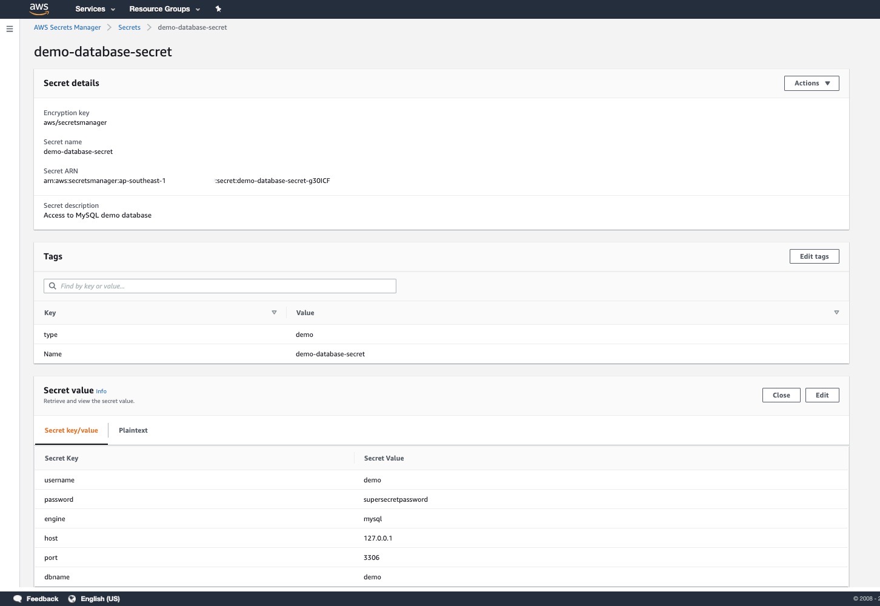Select the Secret key/value tab
This screenshot has height=606, width=880.
(x=71, y=430)
